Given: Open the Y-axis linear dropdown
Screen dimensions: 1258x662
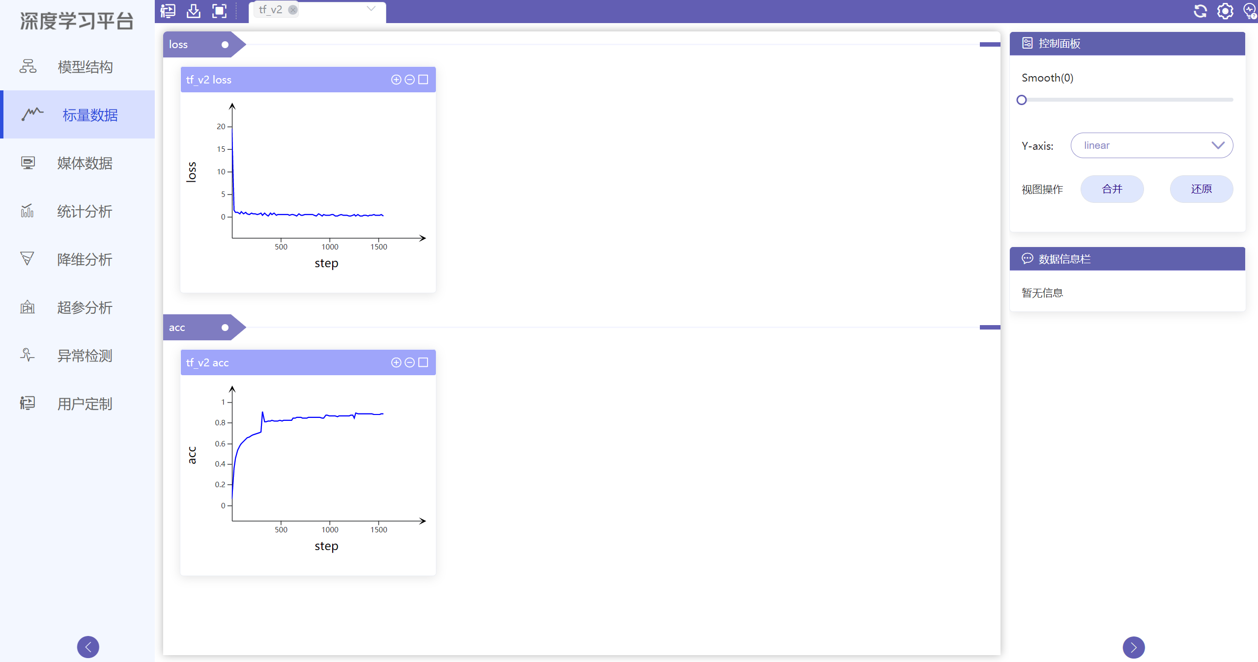Looking at the screenshot, I should tap(1152, 145).
